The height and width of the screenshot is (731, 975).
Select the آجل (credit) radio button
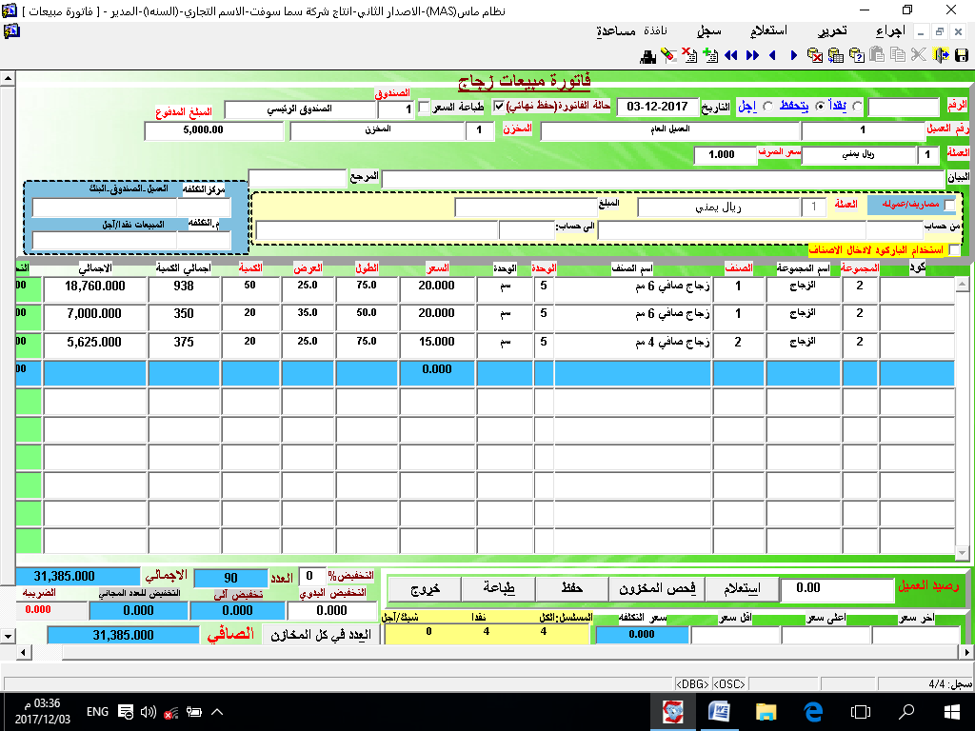[768, 106]
